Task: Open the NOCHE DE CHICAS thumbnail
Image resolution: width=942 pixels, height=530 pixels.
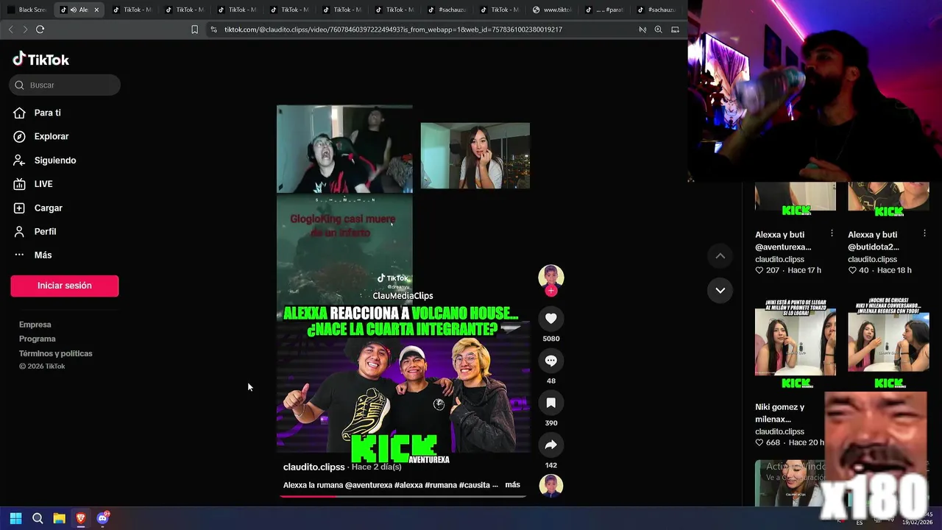Action: (x=888, y=343)
